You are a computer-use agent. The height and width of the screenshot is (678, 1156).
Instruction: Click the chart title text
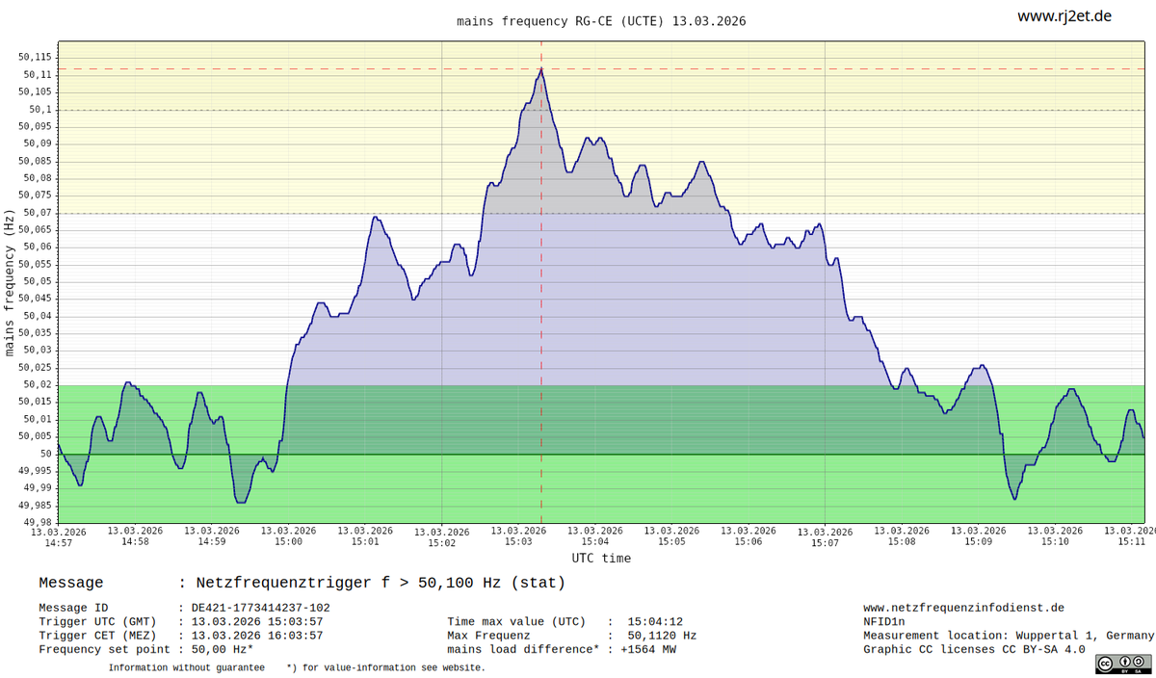[601, 20]
